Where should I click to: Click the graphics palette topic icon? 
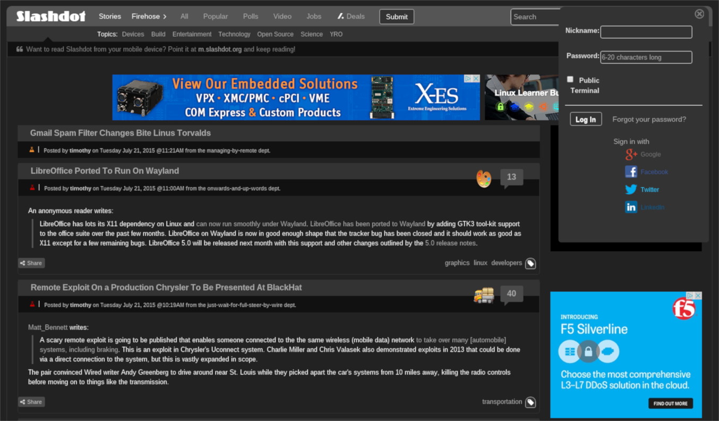point(484,179)
